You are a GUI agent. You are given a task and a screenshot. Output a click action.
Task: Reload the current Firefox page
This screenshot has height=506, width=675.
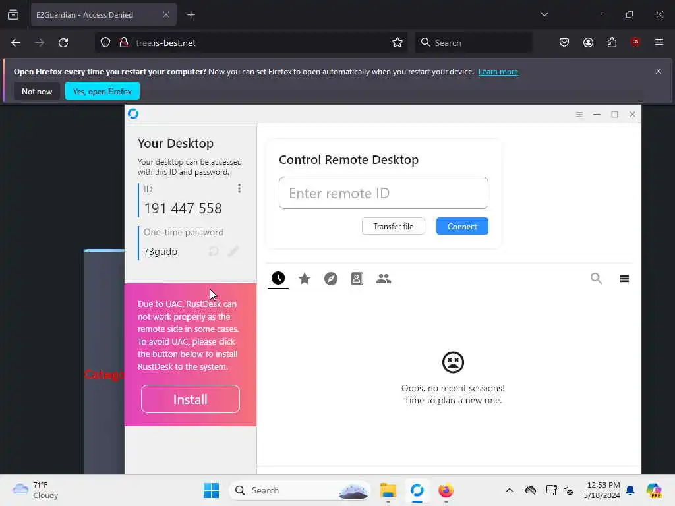(63, 43)
